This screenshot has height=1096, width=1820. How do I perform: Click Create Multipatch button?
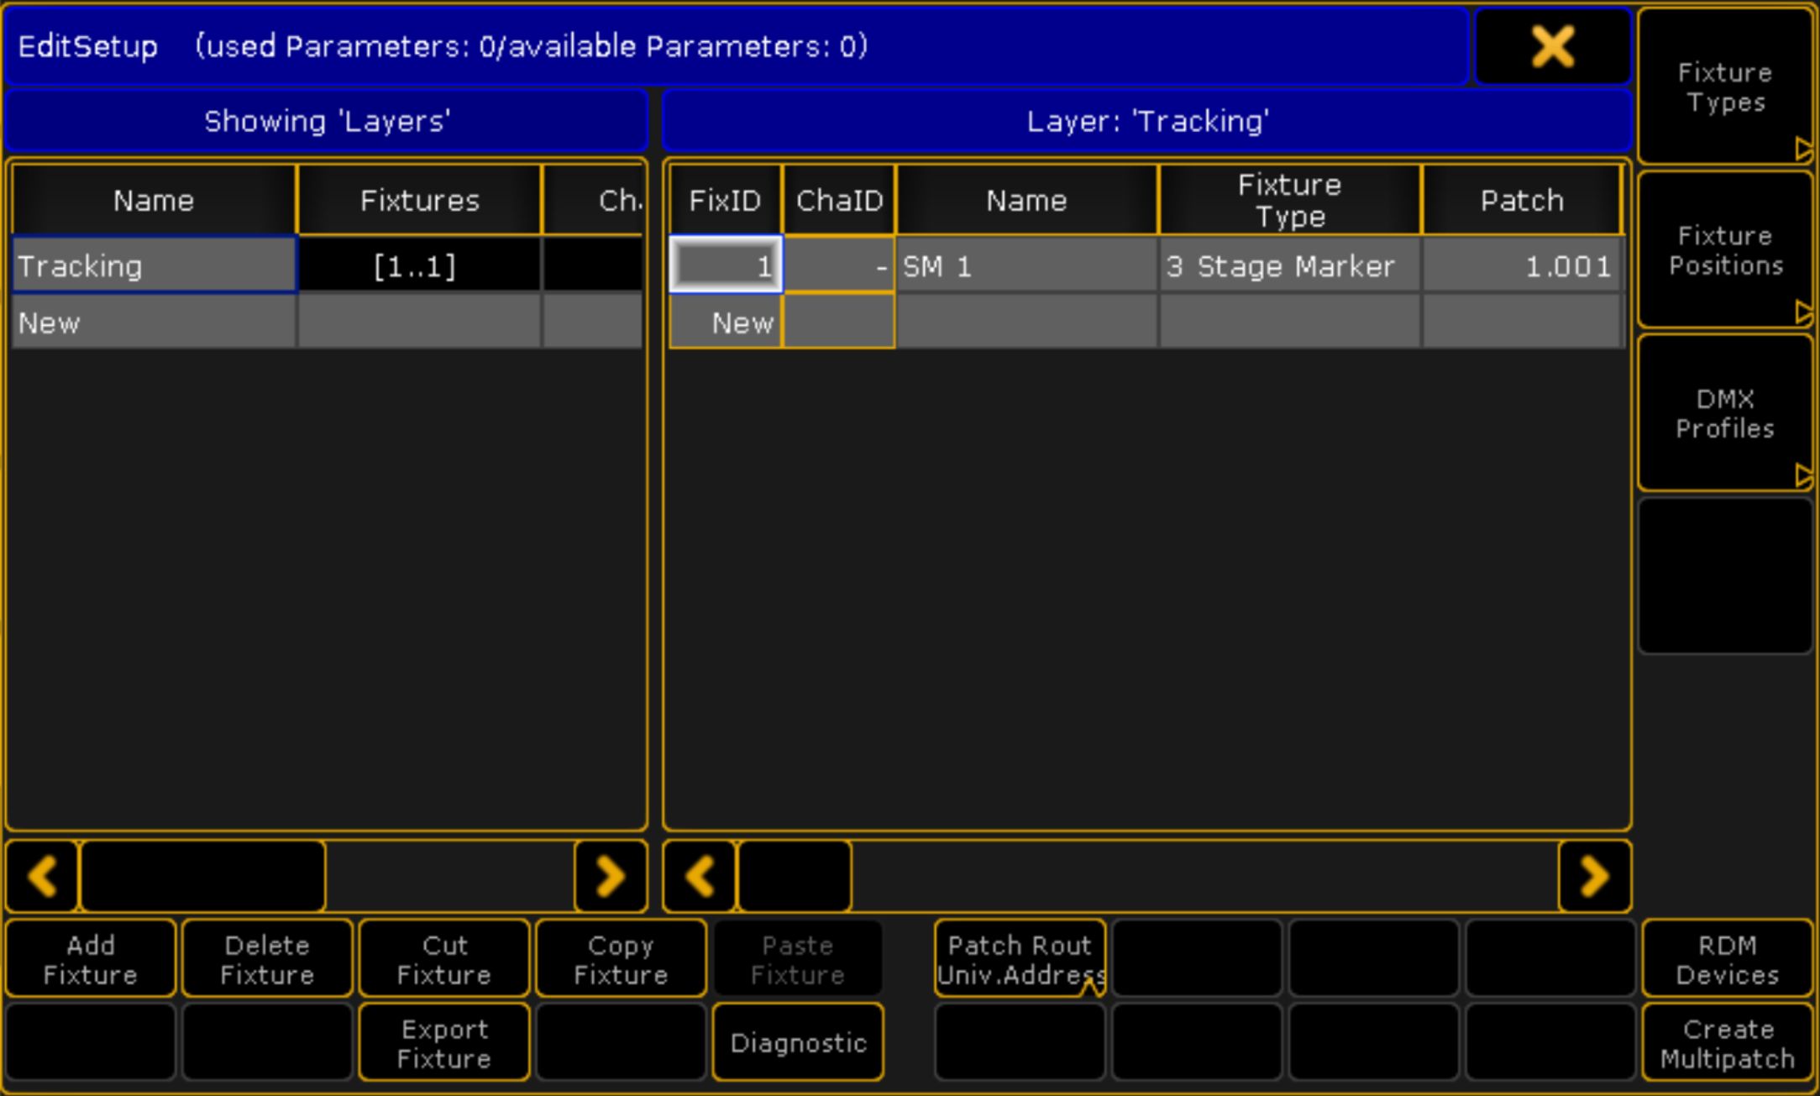(1727, 1042)
